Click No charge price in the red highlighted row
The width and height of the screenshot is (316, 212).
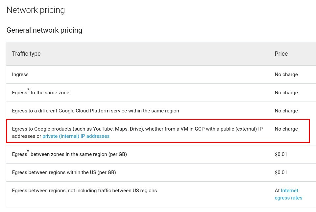pos(286,129)
